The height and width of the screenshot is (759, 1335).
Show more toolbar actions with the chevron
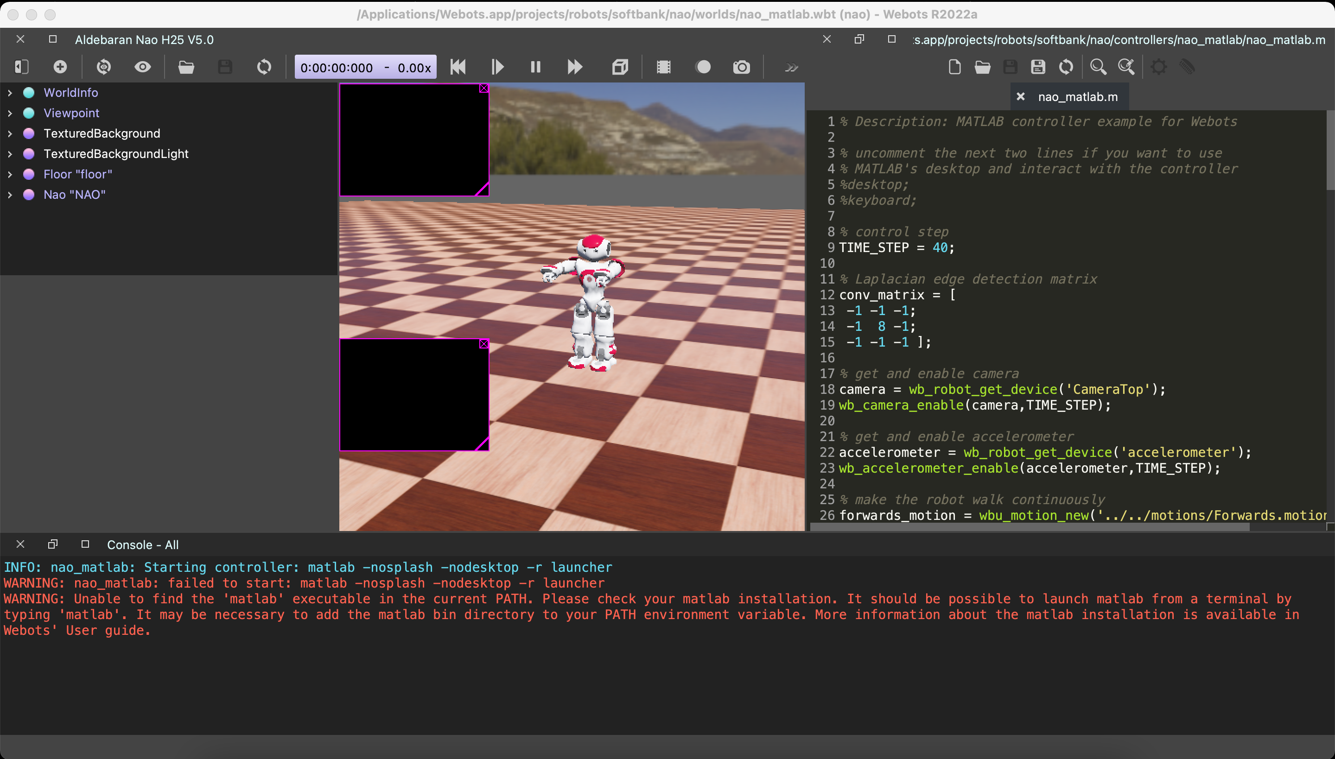pos(791,67)
